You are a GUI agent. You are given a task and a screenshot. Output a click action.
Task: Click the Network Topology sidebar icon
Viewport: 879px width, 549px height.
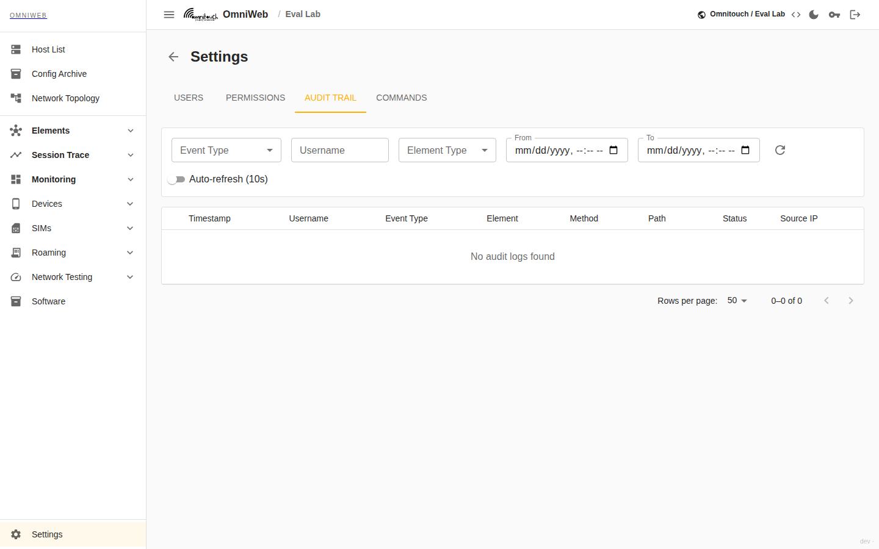pos(16,98)
